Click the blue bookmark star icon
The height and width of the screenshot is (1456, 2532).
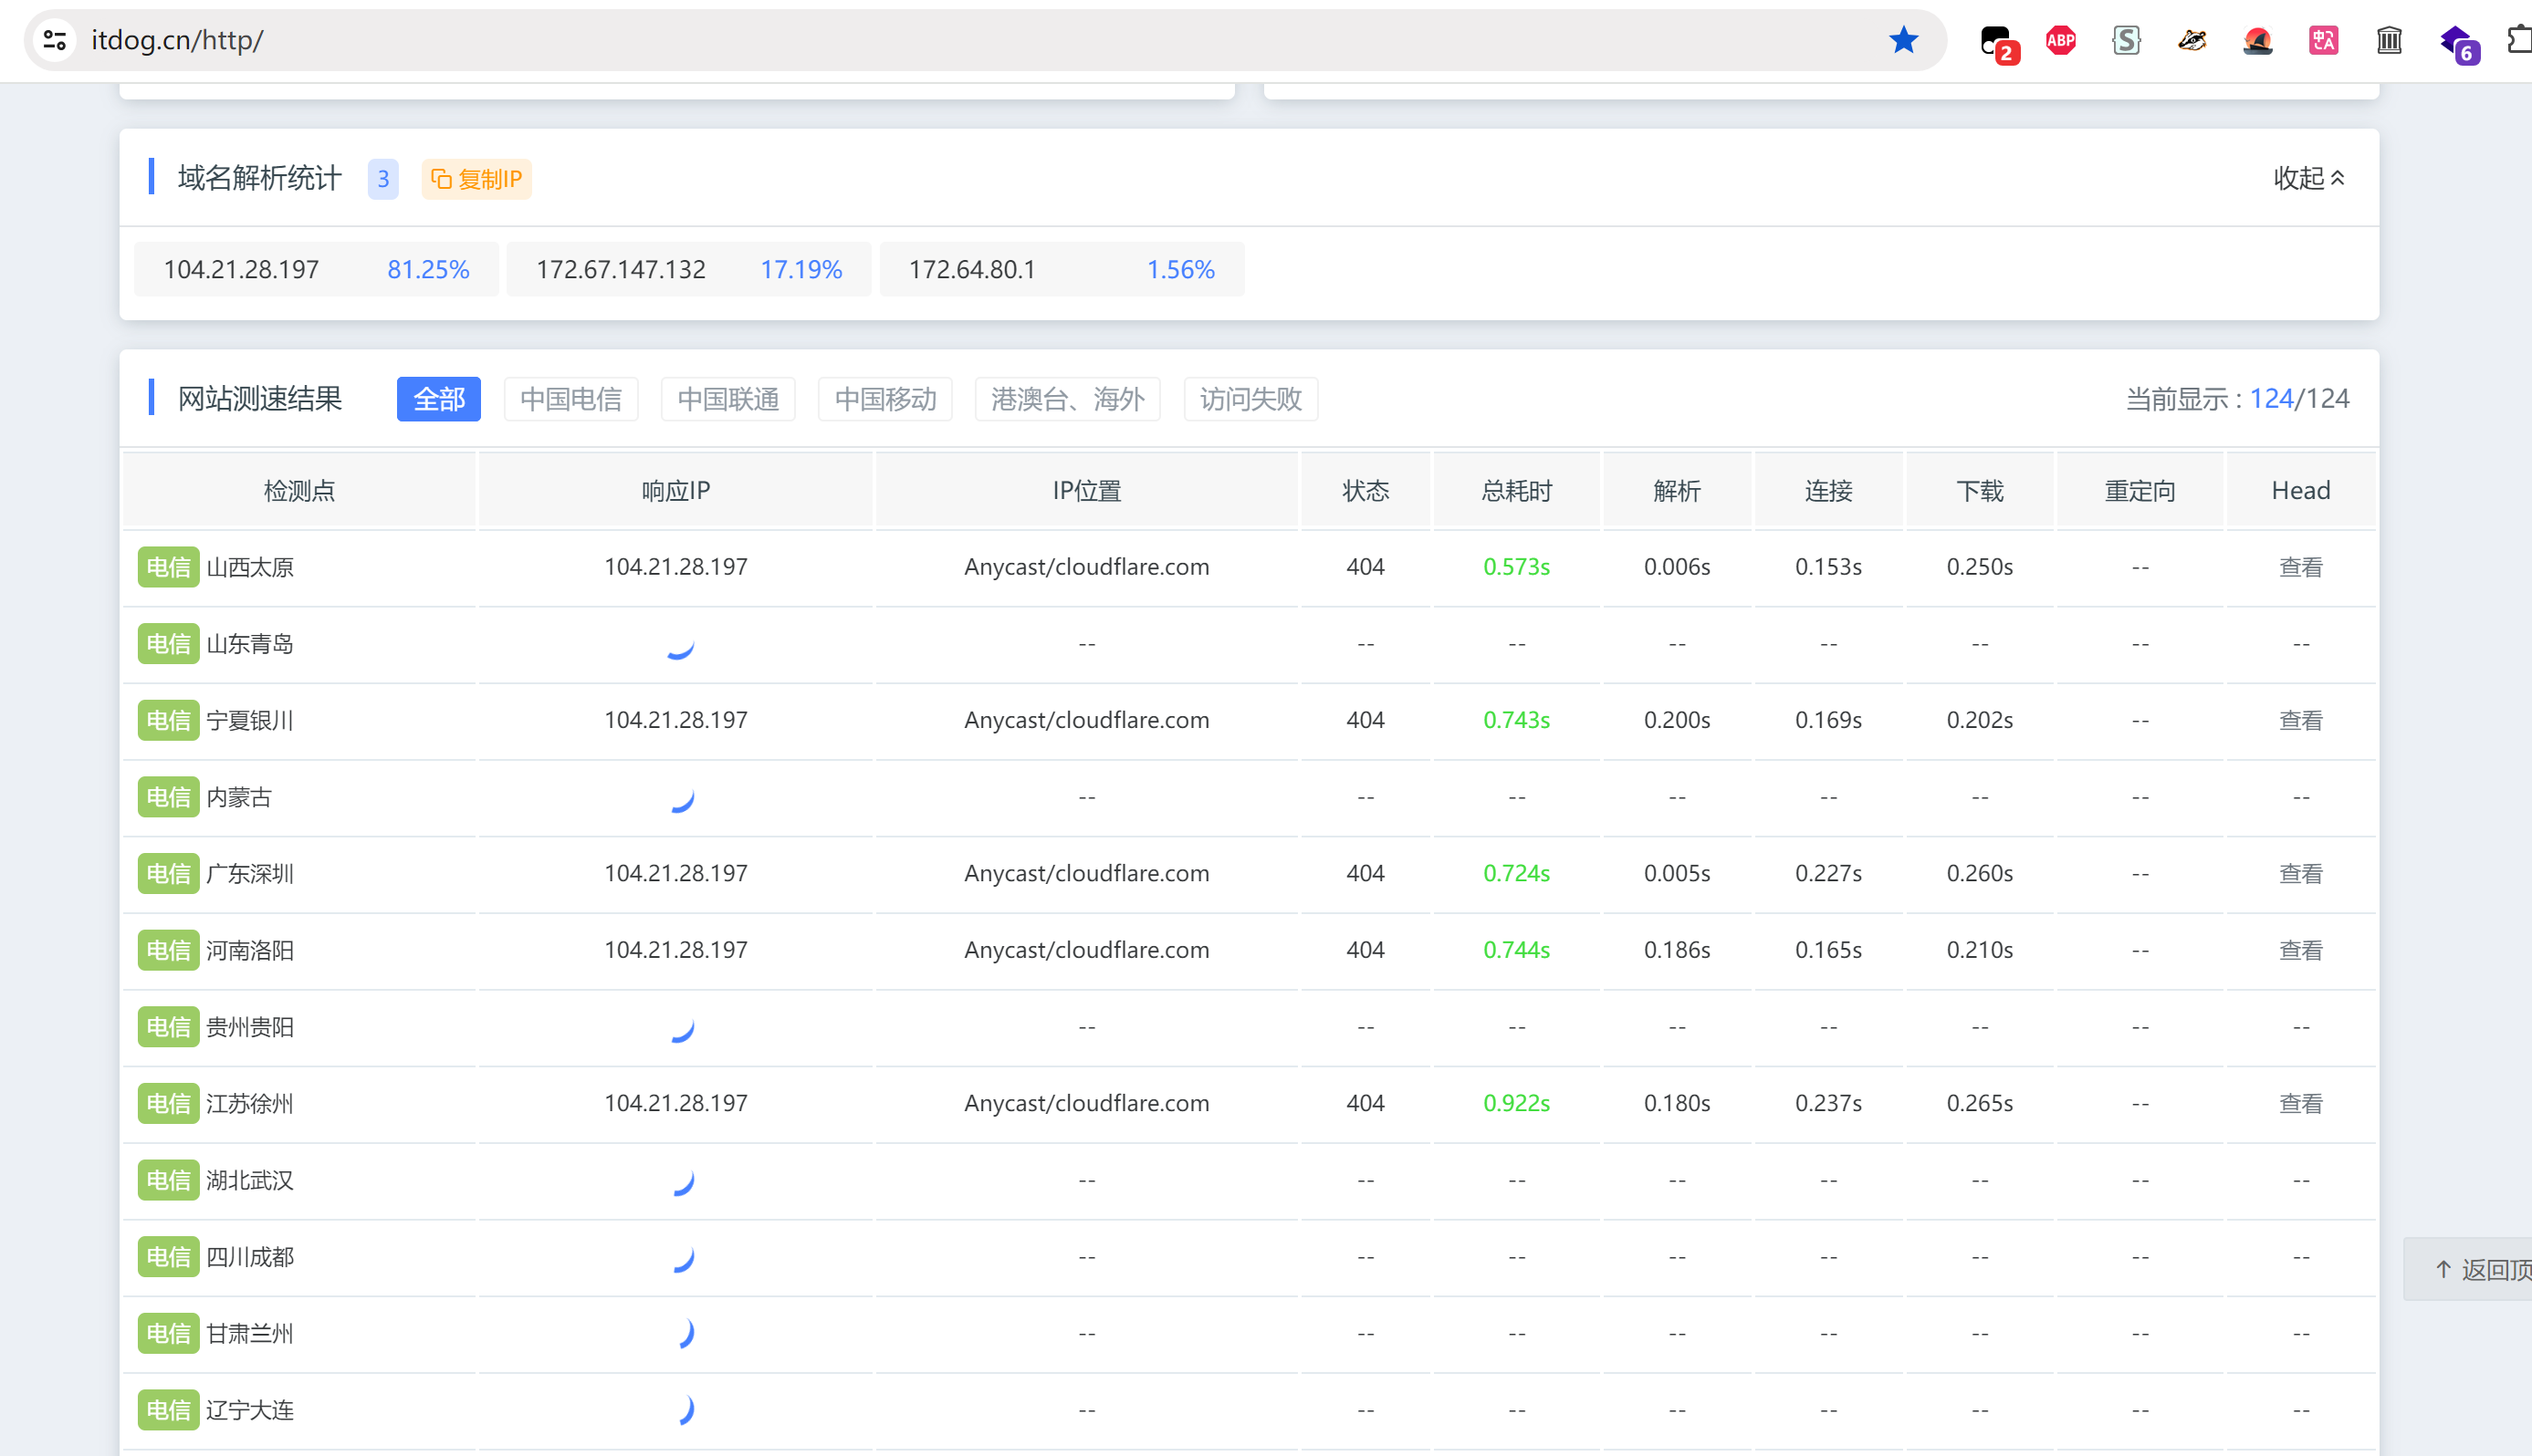click(1903, 40)
